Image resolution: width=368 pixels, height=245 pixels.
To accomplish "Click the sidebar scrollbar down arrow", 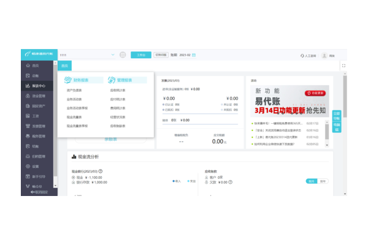I will click(55, 186).
